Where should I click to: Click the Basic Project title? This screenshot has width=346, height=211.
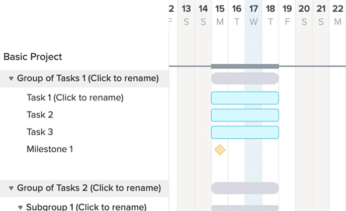click(x=33, y=57)
